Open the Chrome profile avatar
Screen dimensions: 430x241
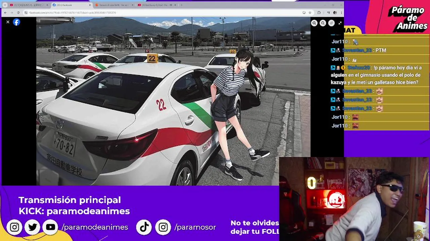(x=335, y=13)
